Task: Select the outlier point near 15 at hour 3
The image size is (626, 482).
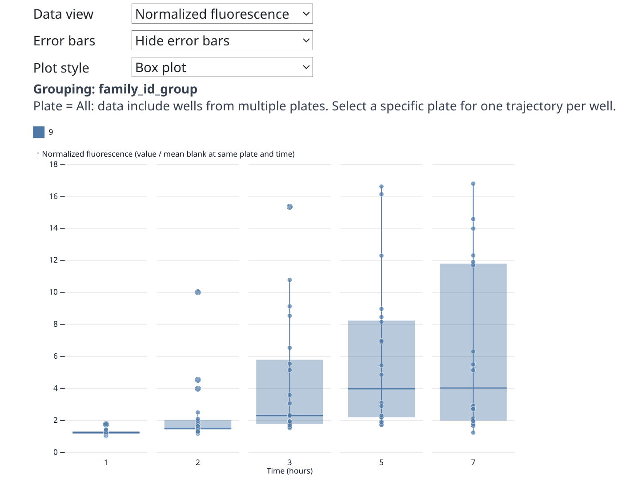Action: (289, 207)
